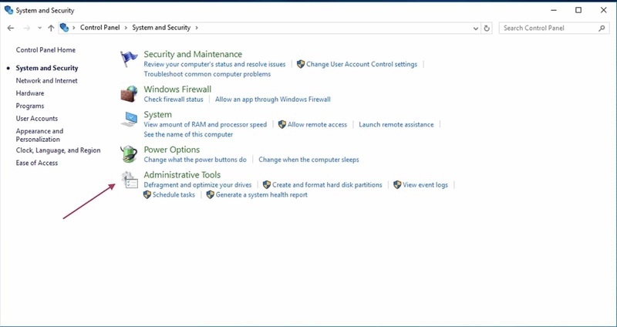Allow an app through Windows Firewall
The height and width of the screenshot is (327, 617).
click(x=273, y=99)
